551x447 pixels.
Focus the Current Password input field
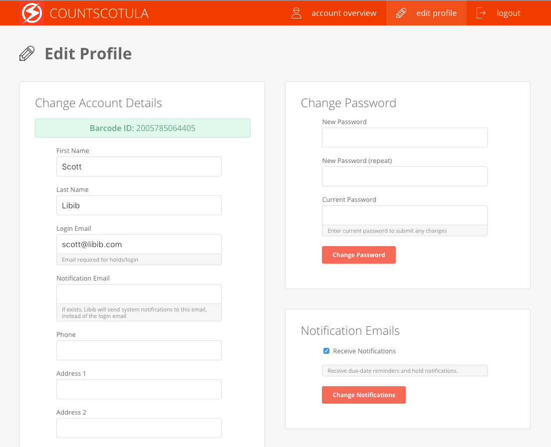[404, 215]
